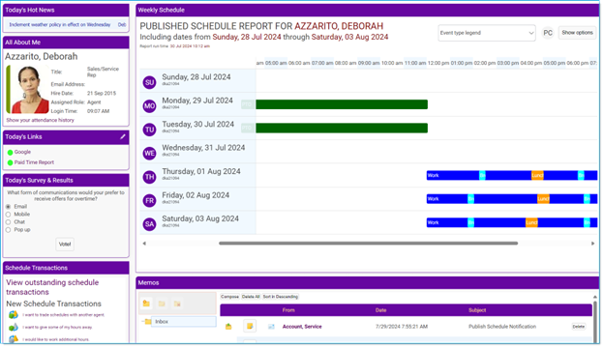Open the give some hours away link
The width and height of the screenshot is (604, 348).
[x=57, y=328]
